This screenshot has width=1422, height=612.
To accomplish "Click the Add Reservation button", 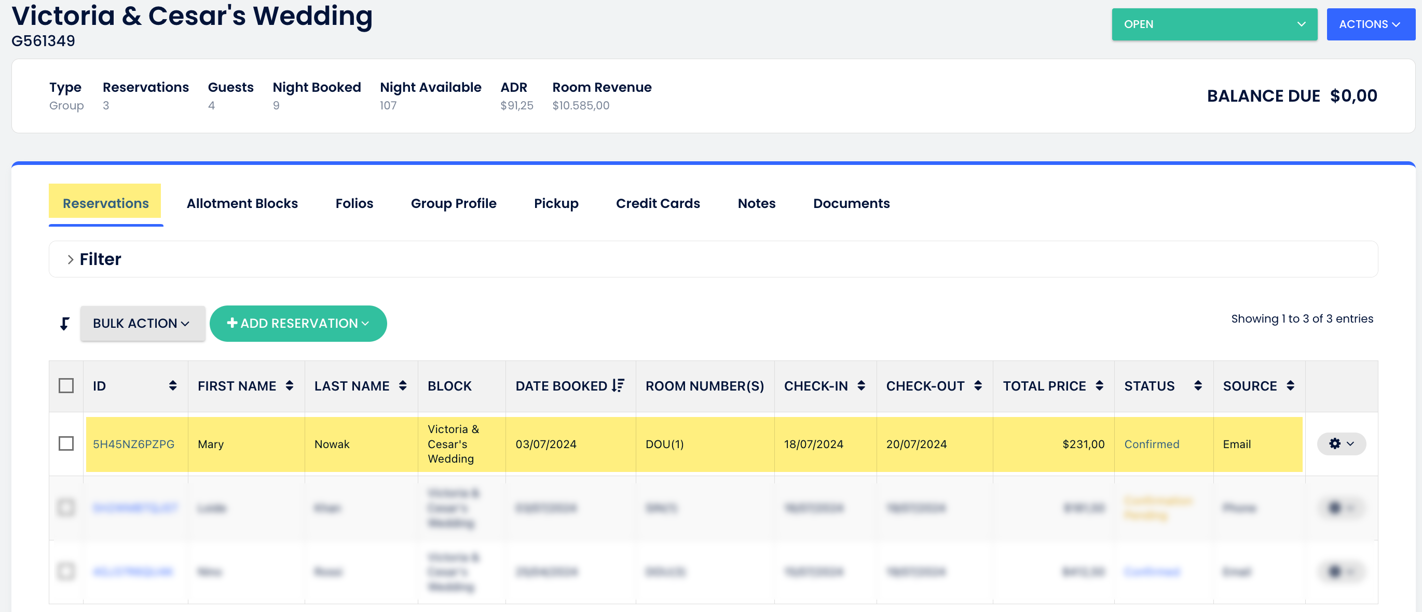I will 298,324.
